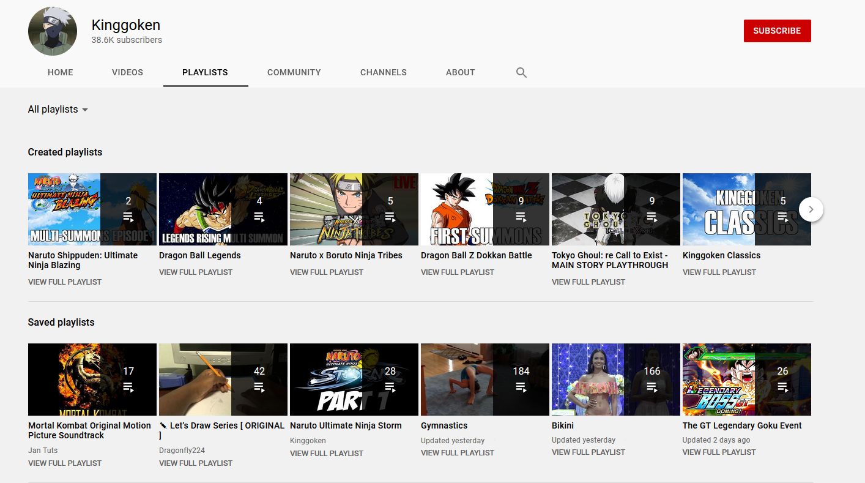Image resolution: width=865 pixels, height=483 pixels.
Task: Click playlist icon on GT Legendary Goku thumbnail
Action: [783, 387]
